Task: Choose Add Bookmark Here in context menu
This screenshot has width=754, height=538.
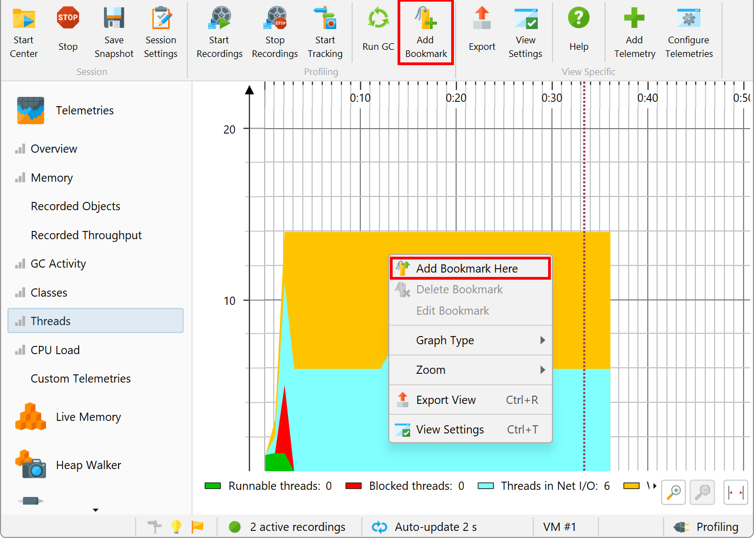Action: point(470,268)
